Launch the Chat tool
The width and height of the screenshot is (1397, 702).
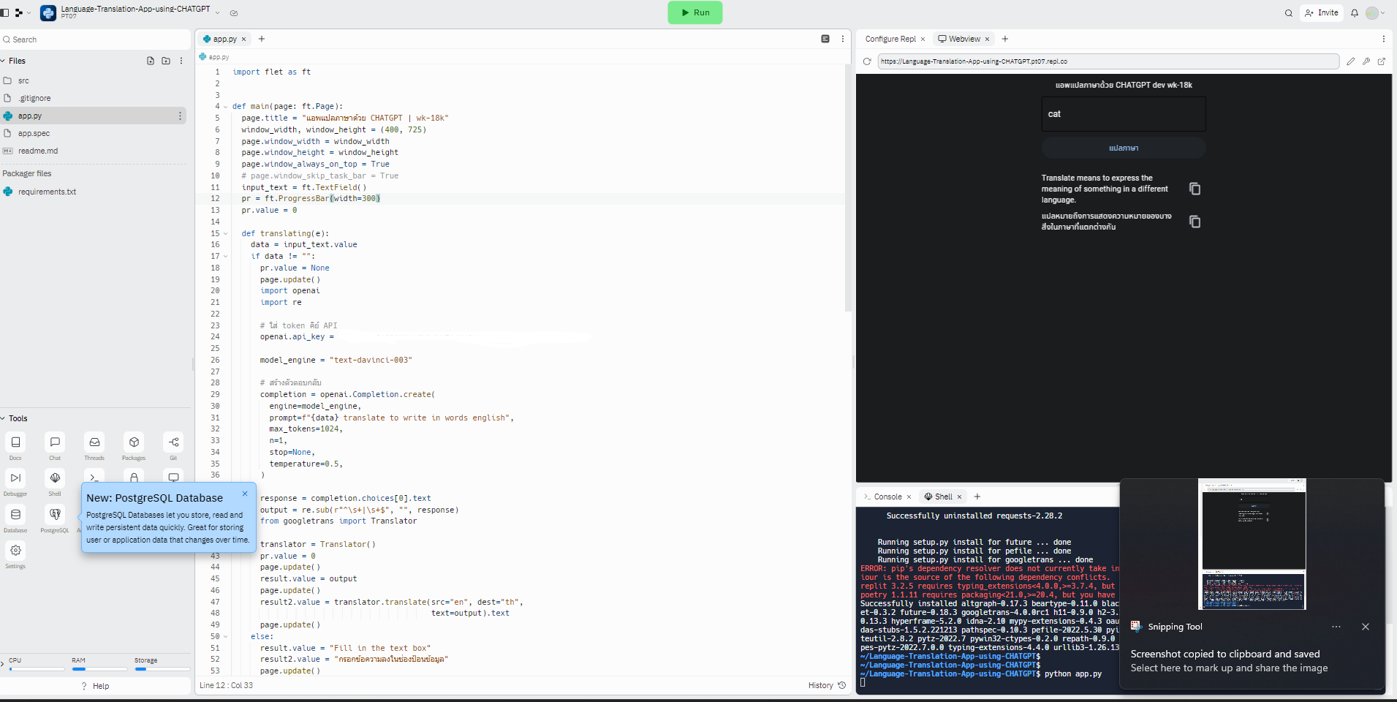click(54, 446)
